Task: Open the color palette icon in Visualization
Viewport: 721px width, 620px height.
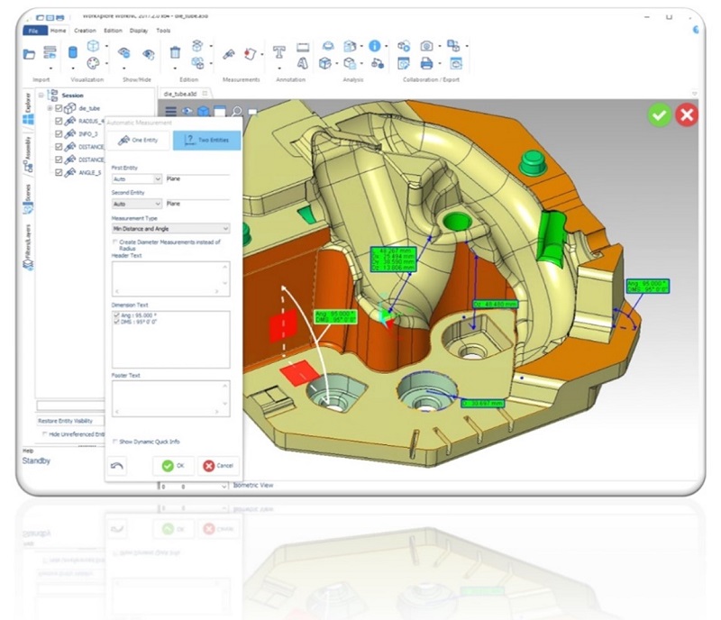Action: pos(93,62)
